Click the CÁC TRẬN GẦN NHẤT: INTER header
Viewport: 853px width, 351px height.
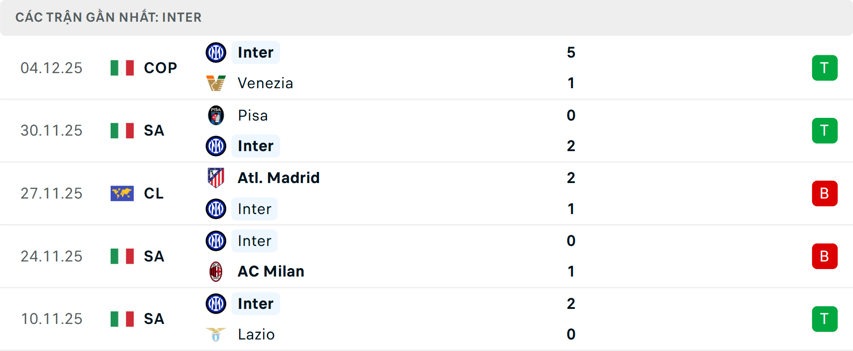click(109, 17)
